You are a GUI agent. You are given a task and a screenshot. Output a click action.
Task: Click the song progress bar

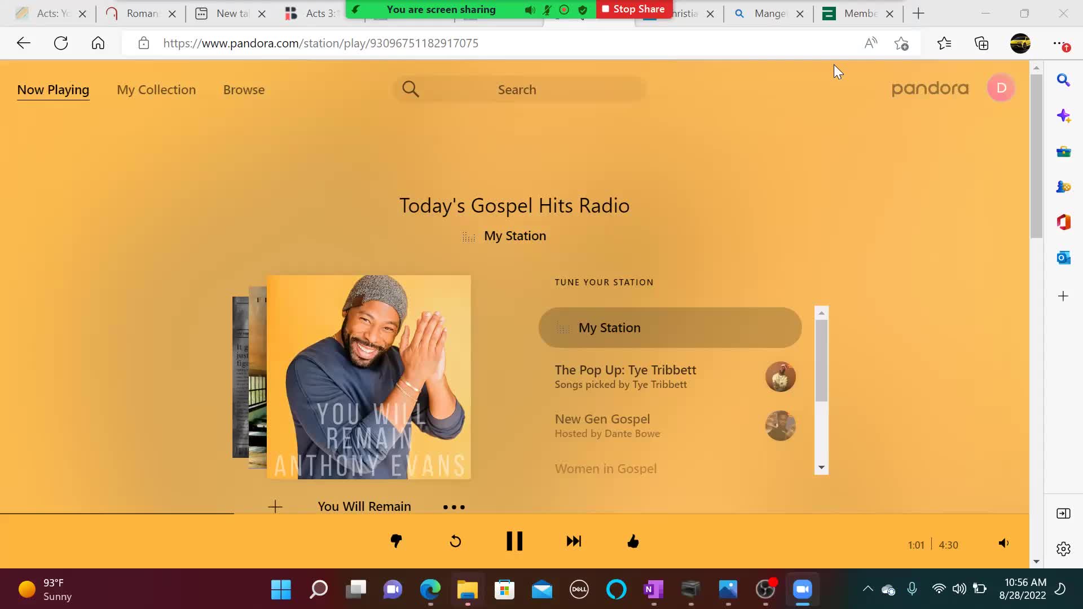click(514, 513)
